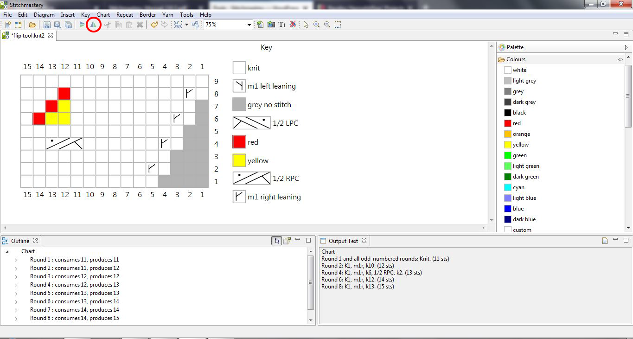This screenshot has width=633, height=339.
Task: Pick the arrow Select tool
Action: [x=306, y=25]
